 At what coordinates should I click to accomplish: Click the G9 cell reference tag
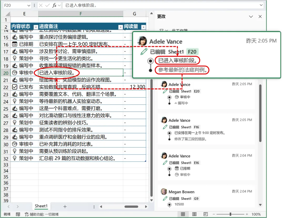click(x=196, y=199)
